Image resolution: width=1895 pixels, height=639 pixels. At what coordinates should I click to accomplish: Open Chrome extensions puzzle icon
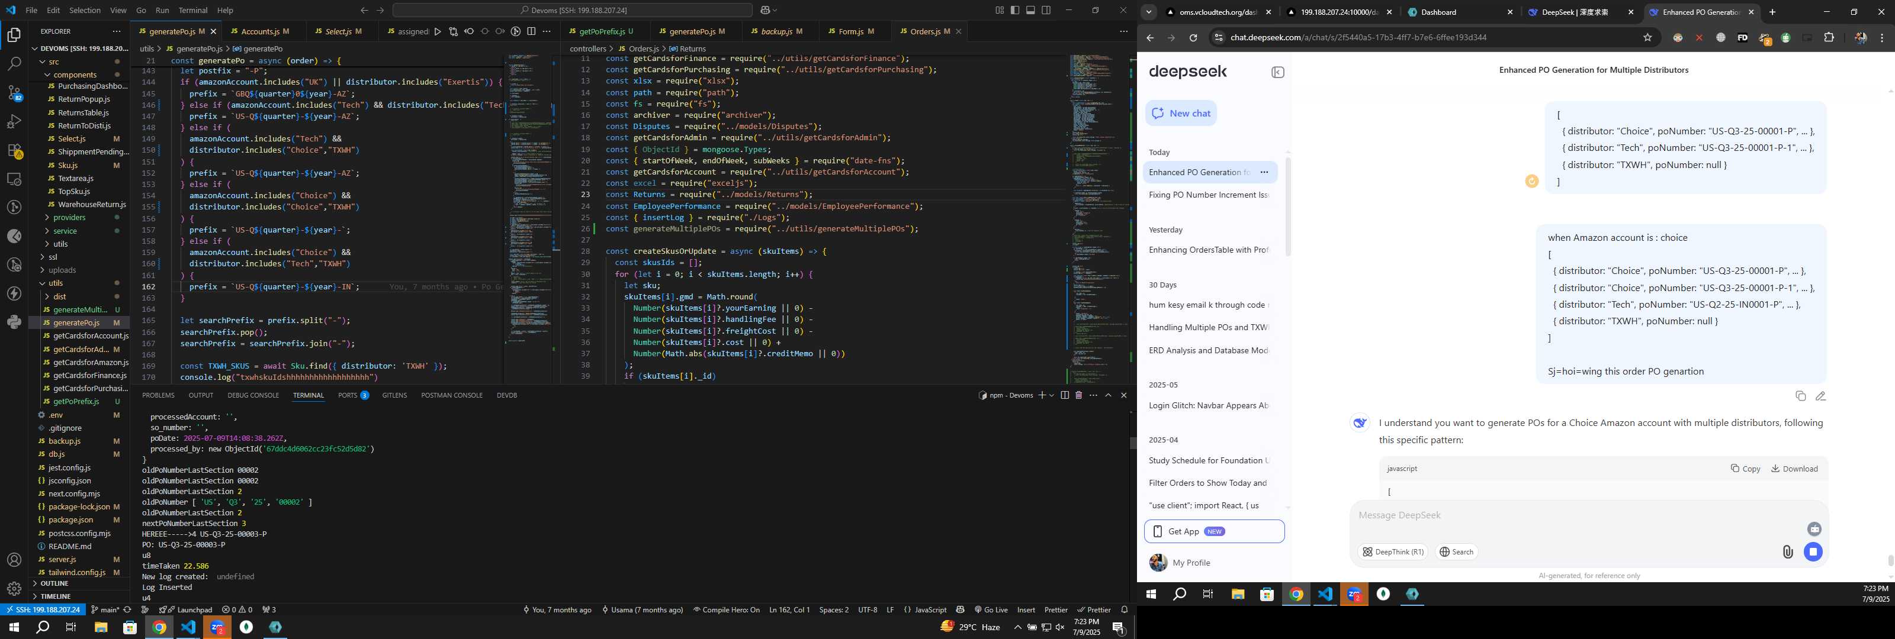(1829, 37)
